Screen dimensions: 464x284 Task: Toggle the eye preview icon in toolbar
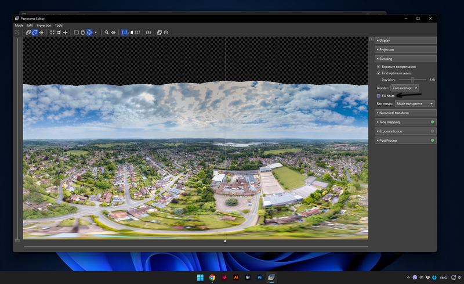[113, 33]
